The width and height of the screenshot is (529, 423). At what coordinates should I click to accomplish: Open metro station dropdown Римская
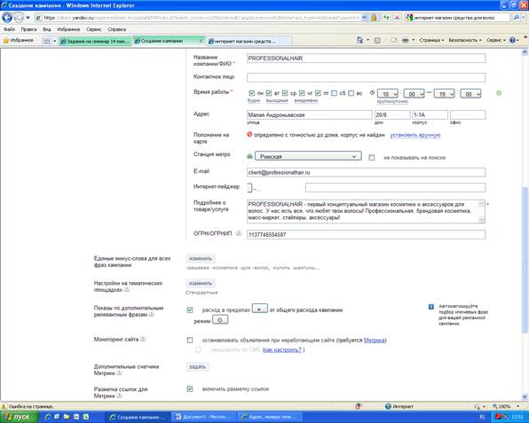[x=308, y=156]
